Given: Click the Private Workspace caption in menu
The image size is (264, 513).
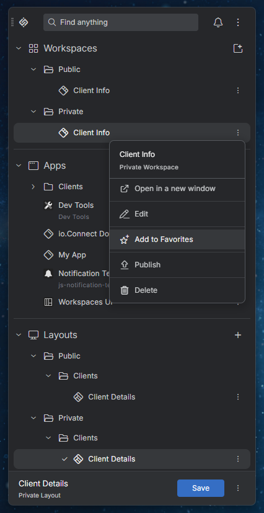Looking at the screenshot, I should click(x=149, y=167).
